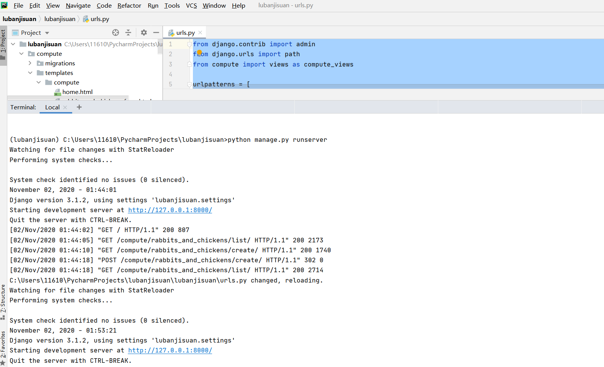Click on 'urlpatterns' in the editor
This screenshot has width=604, height=367.
pos(214,84)
